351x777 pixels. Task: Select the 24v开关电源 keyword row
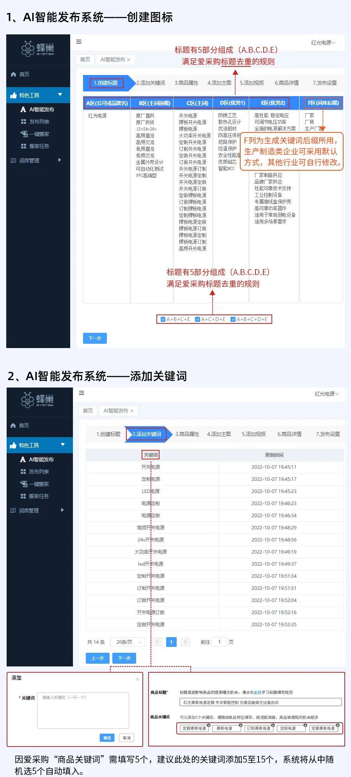[x=214, y=539]
